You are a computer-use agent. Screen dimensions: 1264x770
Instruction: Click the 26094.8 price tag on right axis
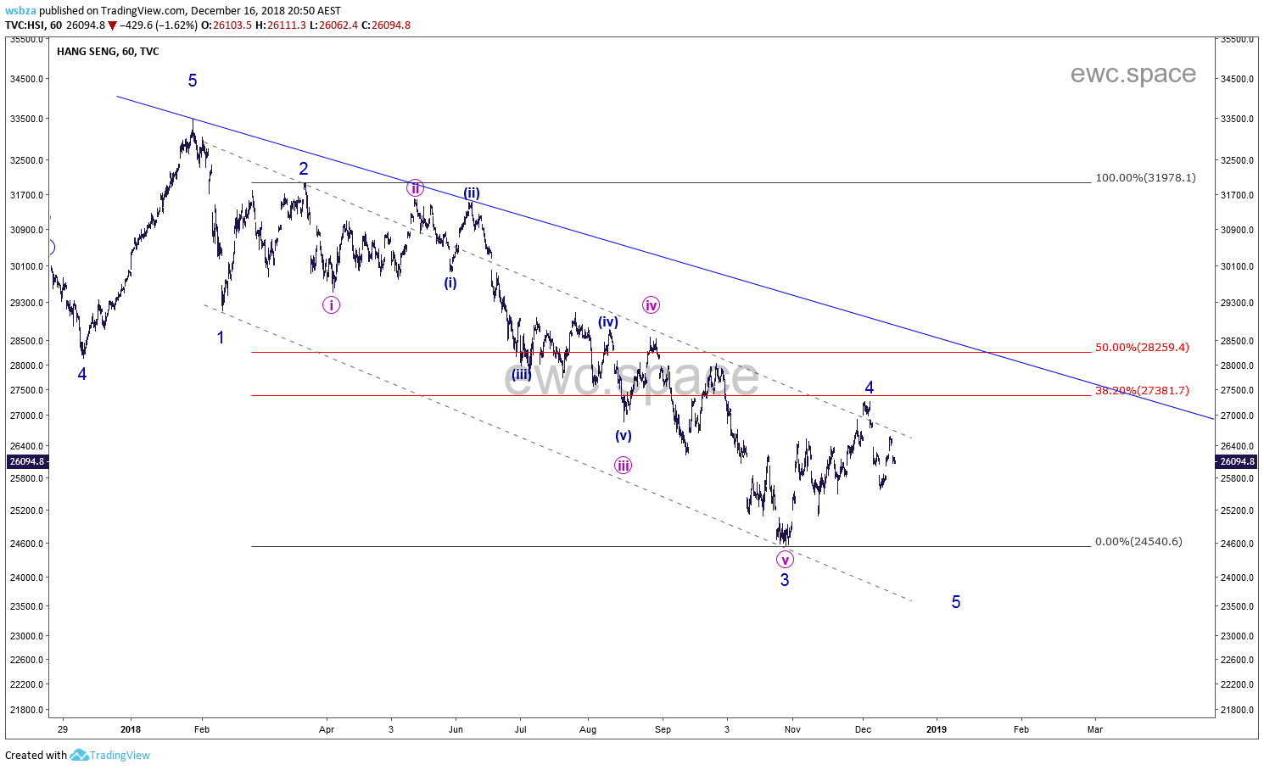(x=1236, y=462)
